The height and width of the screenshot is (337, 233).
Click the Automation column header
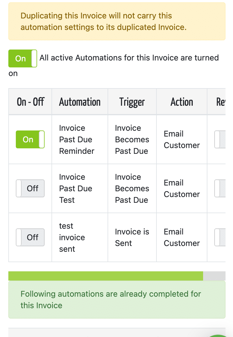click(80, 102)
